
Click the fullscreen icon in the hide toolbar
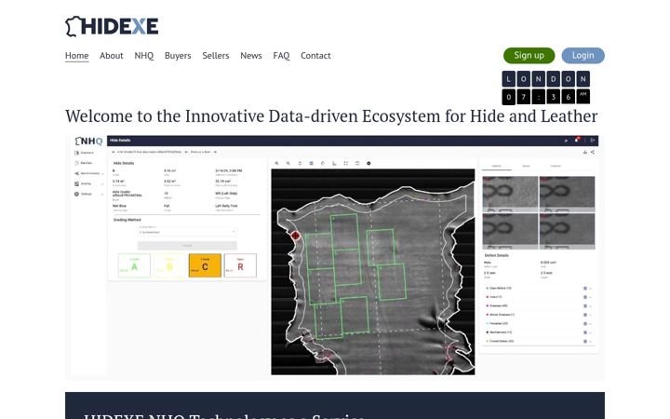[x=345, y=163]
